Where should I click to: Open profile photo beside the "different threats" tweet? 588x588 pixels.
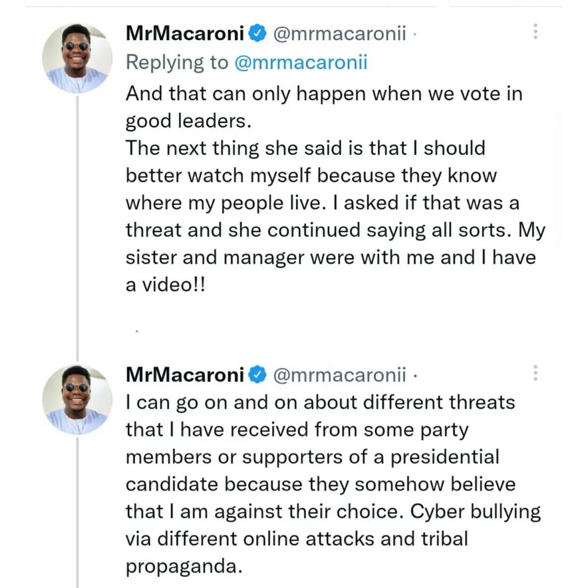tap(77, 399)
